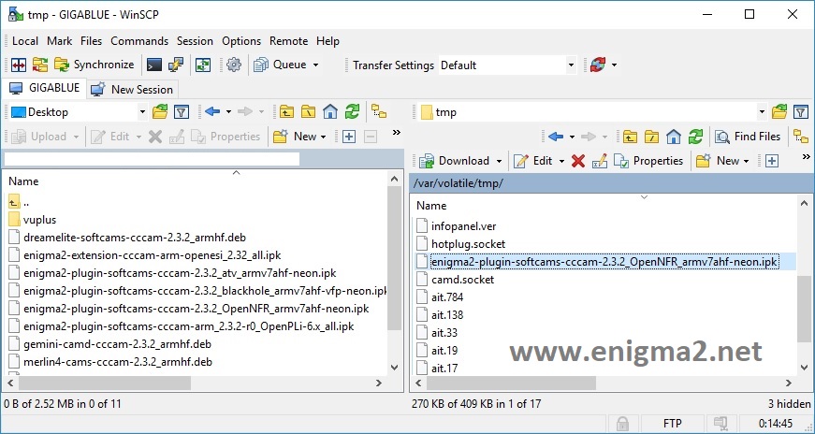
Task: Click the Preferences gear icon
Action: pyautogui.click(x=234, y=65)
